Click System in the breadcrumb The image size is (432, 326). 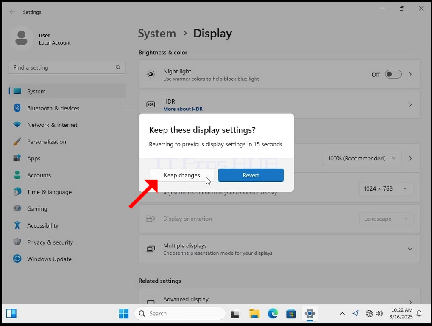[x=157, y=34]
